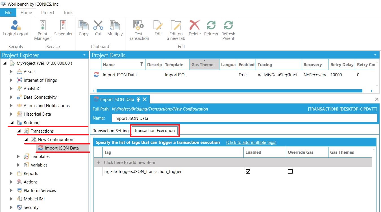The width and height of the screenshot is (381, 212).
Task: Switch to the Home ribbon tab
Action: point(26,12)
